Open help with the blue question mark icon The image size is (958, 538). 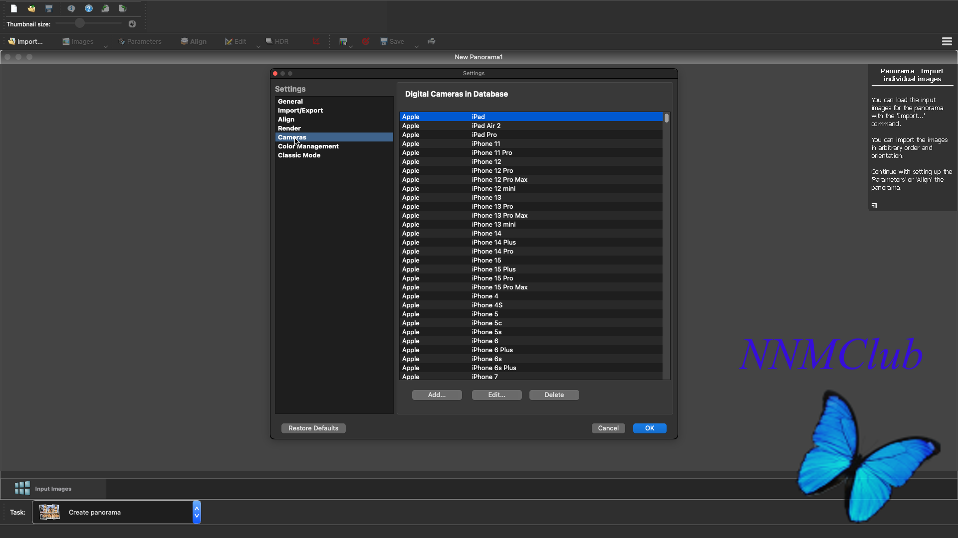click(x=89, y=8)
